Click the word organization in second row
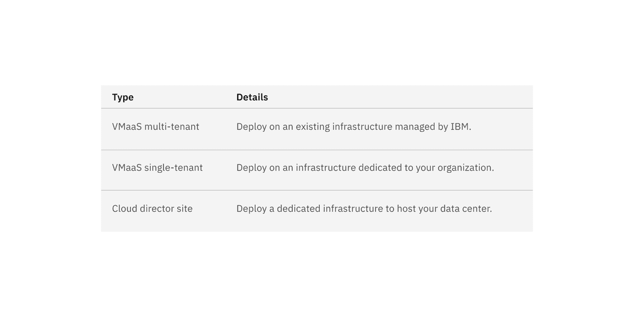The height and width of the screenshot is (317, 634). pyautogui.click(x=465, y=168)
